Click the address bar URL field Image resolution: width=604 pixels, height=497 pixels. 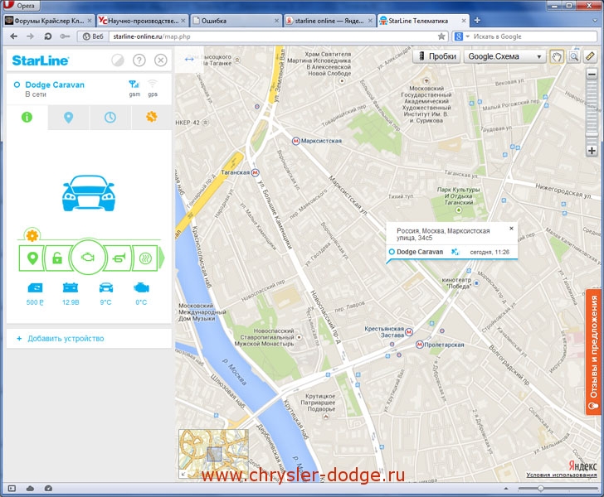tap(274, 36)
